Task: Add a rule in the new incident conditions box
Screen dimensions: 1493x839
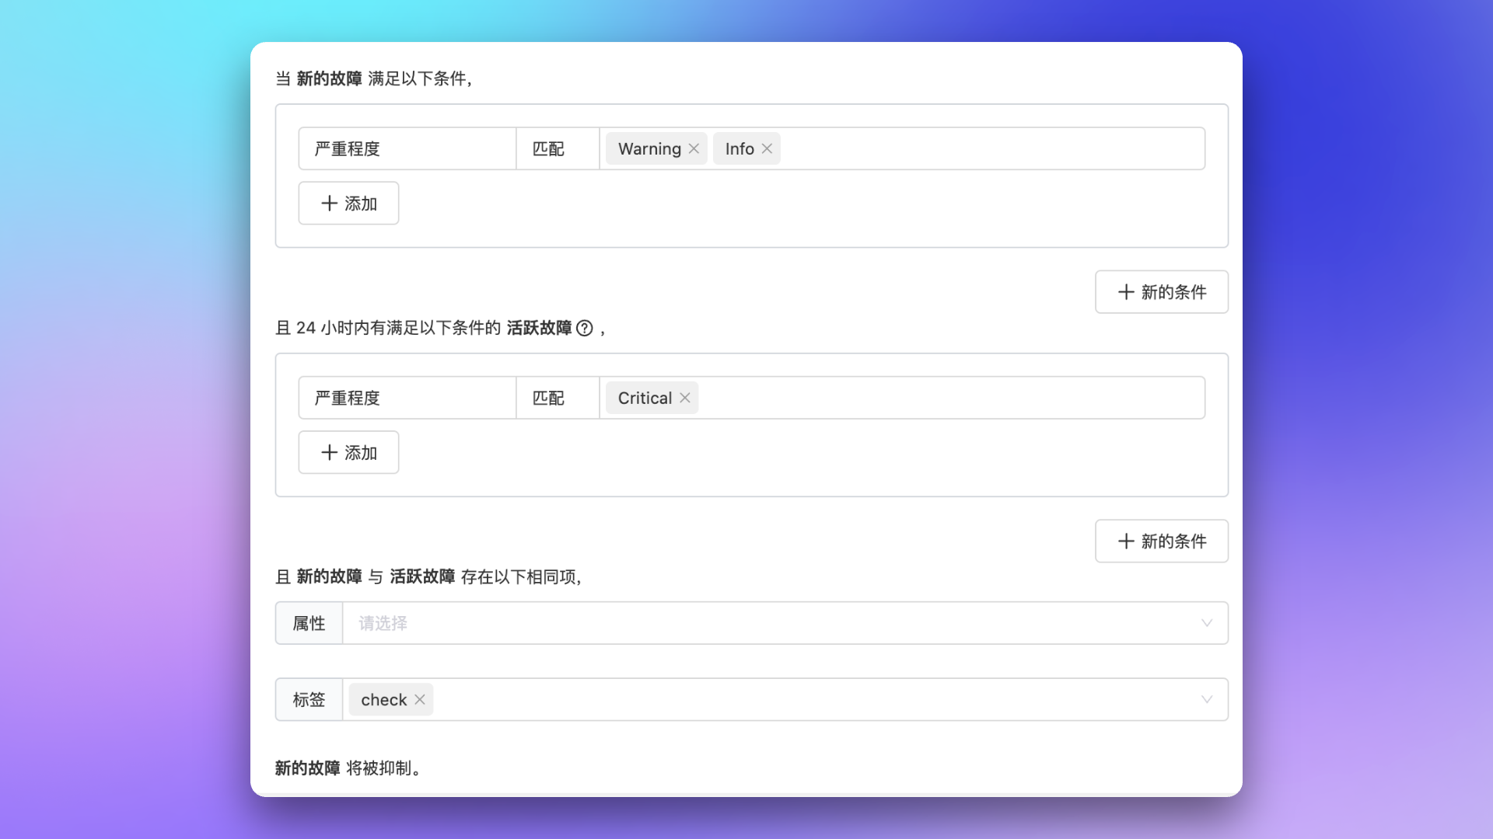Action: pos(348,204)
